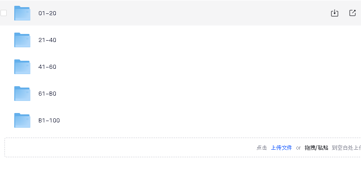Click the folder name 81-100
The width and height of the screenshot is (361, 176).
[49, 120]
